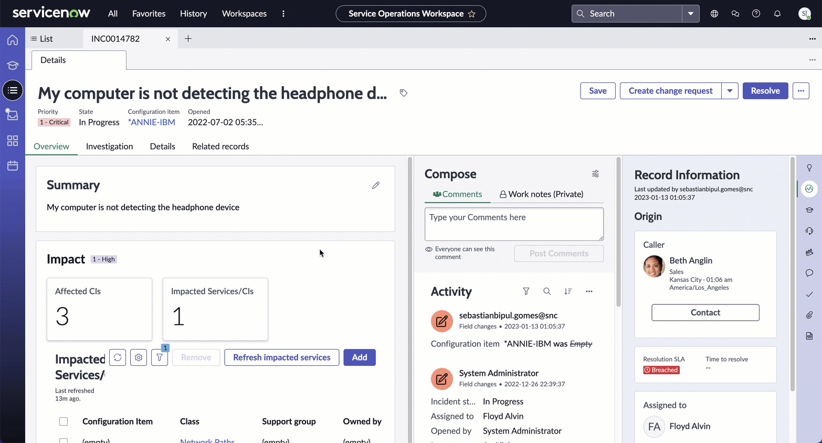Click the Save button
The width and height of the screenshot is (822, 443).
pos(598,91)
